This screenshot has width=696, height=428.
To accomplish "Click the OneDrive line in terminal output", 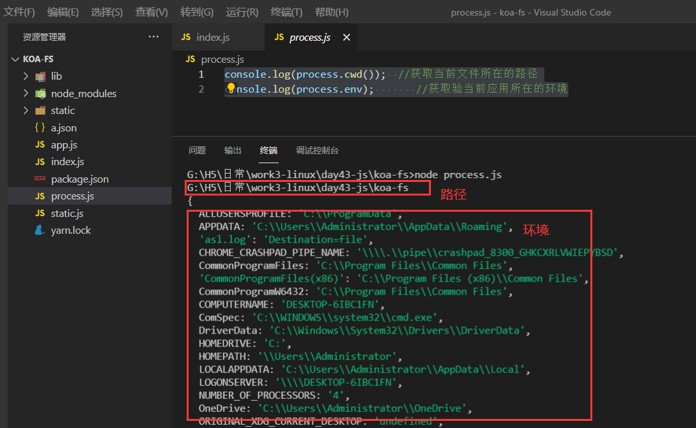I will 335,409.
